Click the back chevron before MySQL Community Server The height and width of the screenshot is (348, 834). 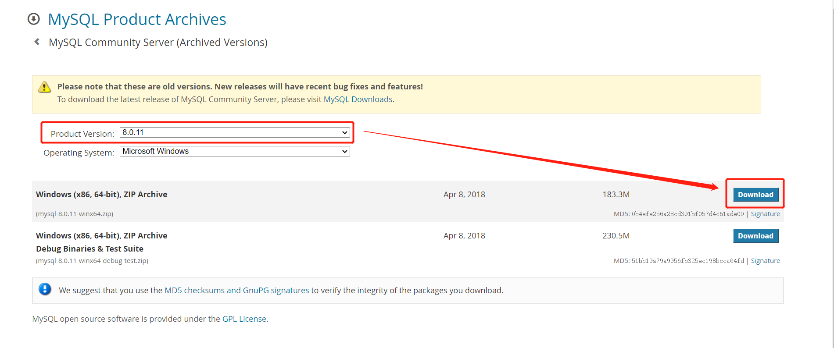tap(37, 42)
